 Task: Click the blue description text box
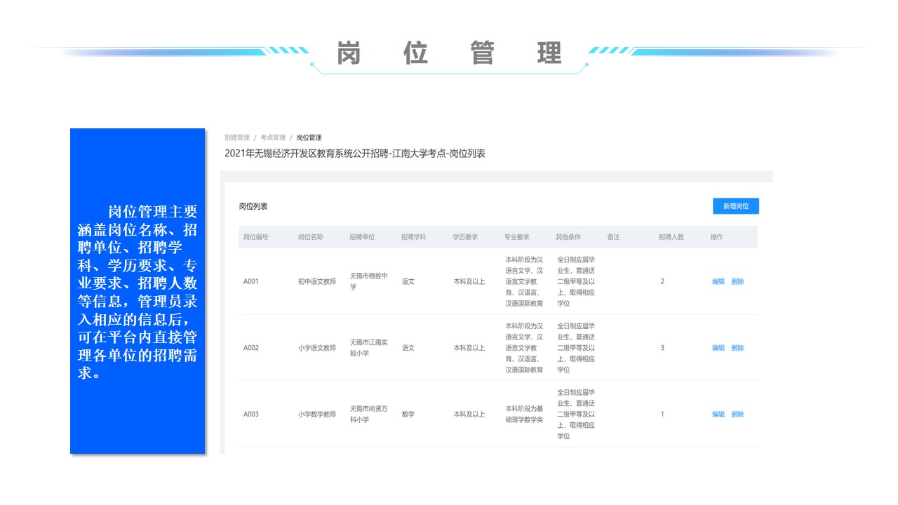click(138, 291)
